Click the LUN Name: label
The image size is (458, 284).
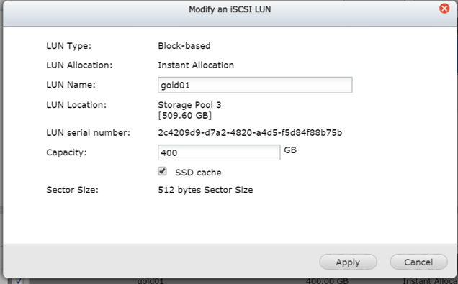pyautogui.click(x=71, y=85)
